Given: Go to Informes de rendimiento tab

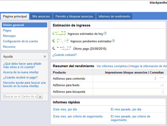Looking at the screenshot, I should pos(114,16).
